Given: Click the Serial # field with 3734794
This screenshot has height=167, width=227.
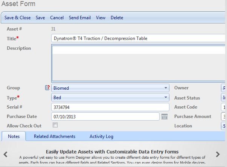Looking at the screenshot, I should (x=110, y=107).
